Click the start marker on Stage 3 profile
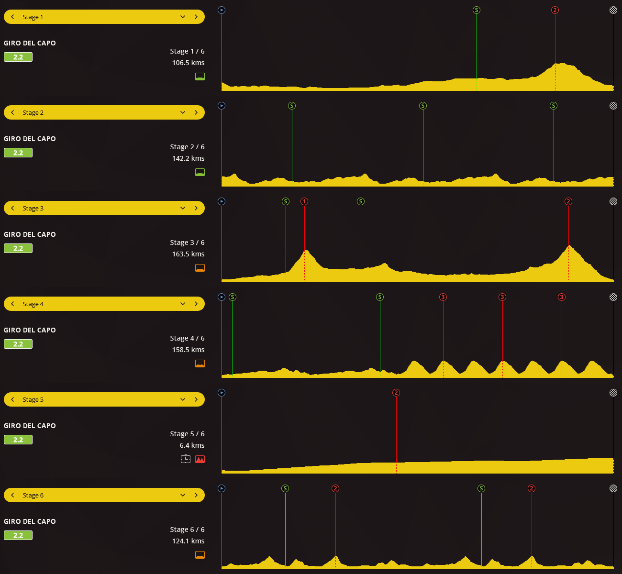The image size is (622, 574). (x=222, y=201)
